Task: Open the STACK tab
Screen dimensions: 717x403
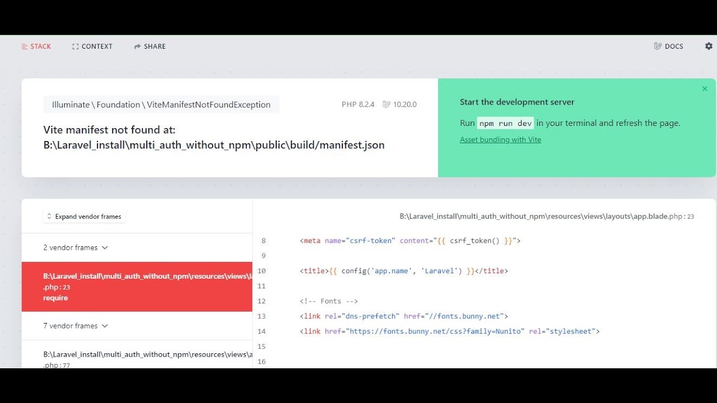Action: coord(36,46)
